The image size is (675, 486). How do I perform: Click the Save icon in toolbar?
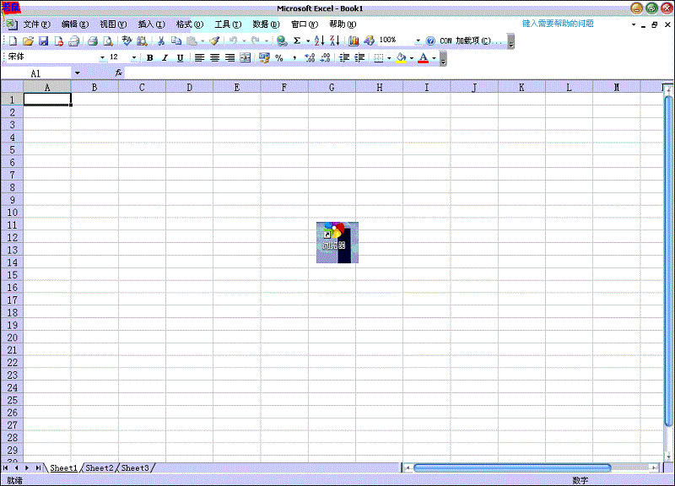point(43,40)
